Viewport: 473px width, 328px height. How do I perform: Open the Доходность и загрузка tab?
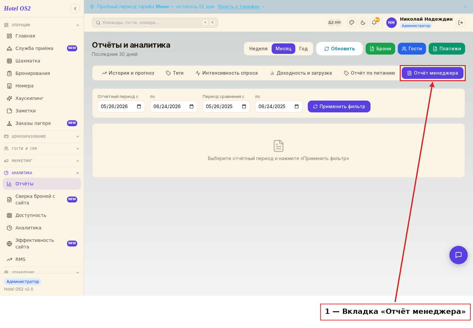[301, 73]
